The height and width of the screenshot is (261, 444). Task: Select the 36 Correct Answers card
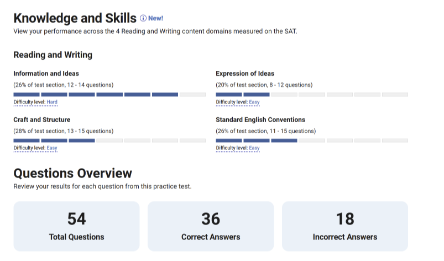click(x=211, y=226)
